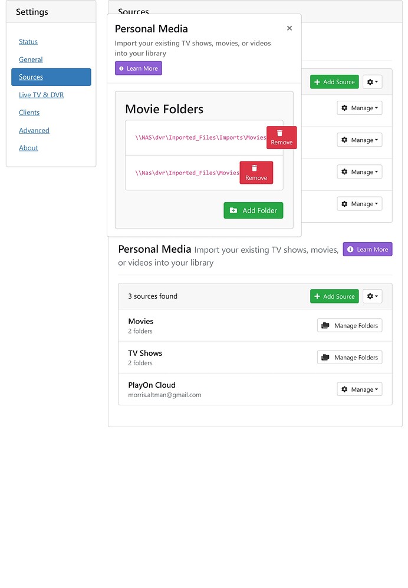The height and width of the screenshot is (588, 408).
Task: Click the folder-plus icon on Add Folder
Action: (235, 210)
